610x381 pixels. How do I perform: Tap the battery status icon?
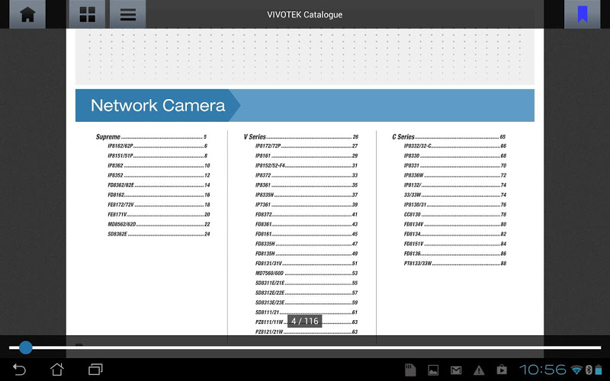(x=599, y=370)
